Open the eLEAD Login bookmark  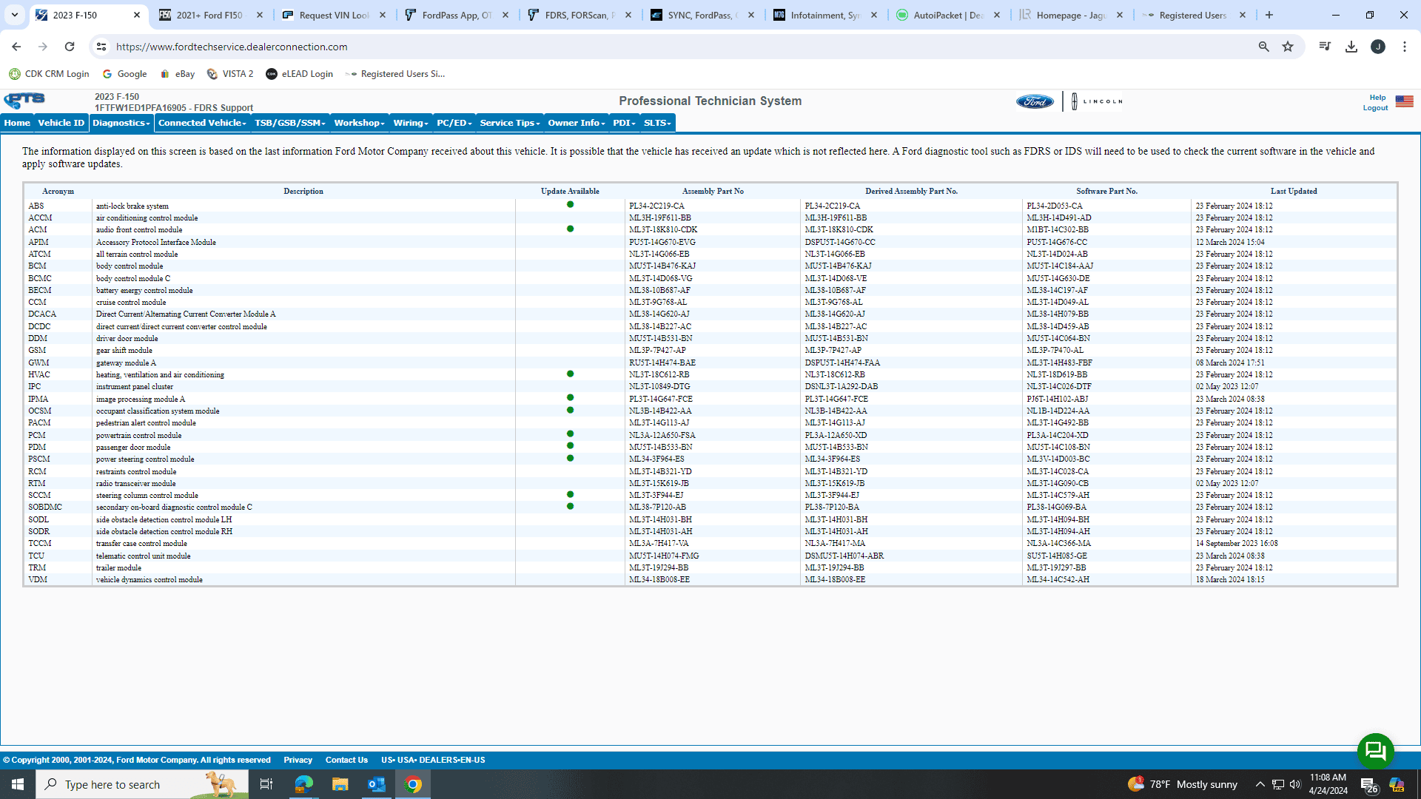pyautogui.click(x=300, y=74)
